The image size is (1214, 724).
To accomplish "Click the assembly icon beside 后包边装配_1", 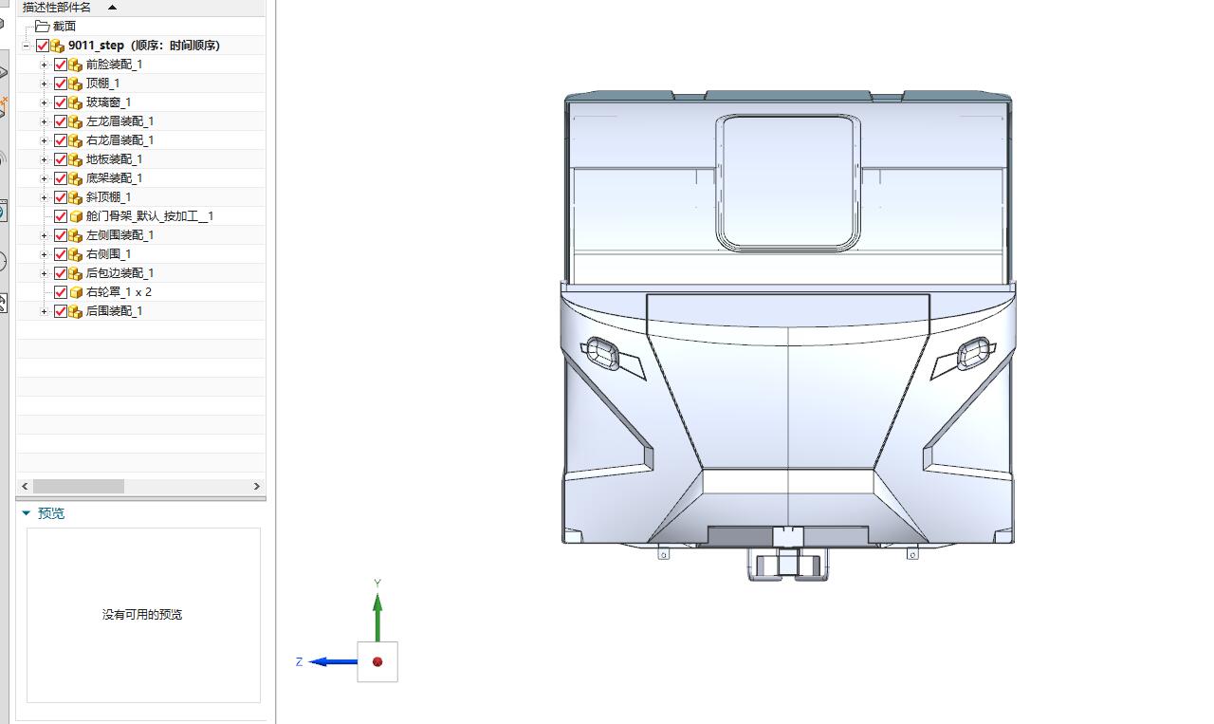I will [x=76, y=273].
